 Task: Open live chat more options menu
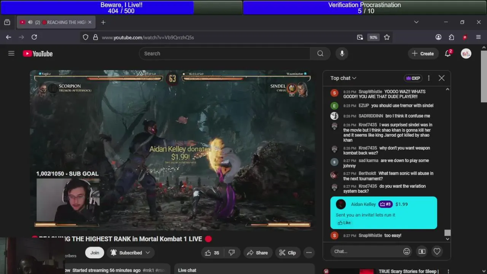pyautogui.click(x=429, y=78)
